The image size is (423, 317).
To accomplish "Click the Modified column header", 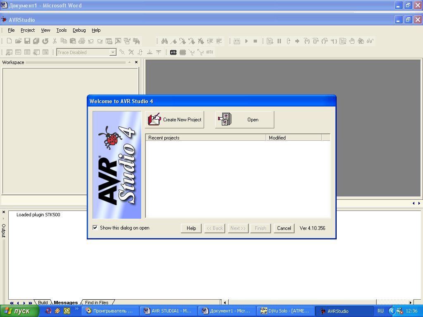I will [x=294, y=138].
